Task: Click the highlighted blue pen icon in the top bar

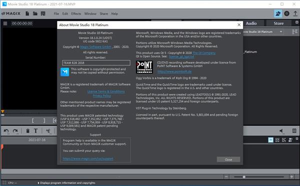Action: pos(278,14)
